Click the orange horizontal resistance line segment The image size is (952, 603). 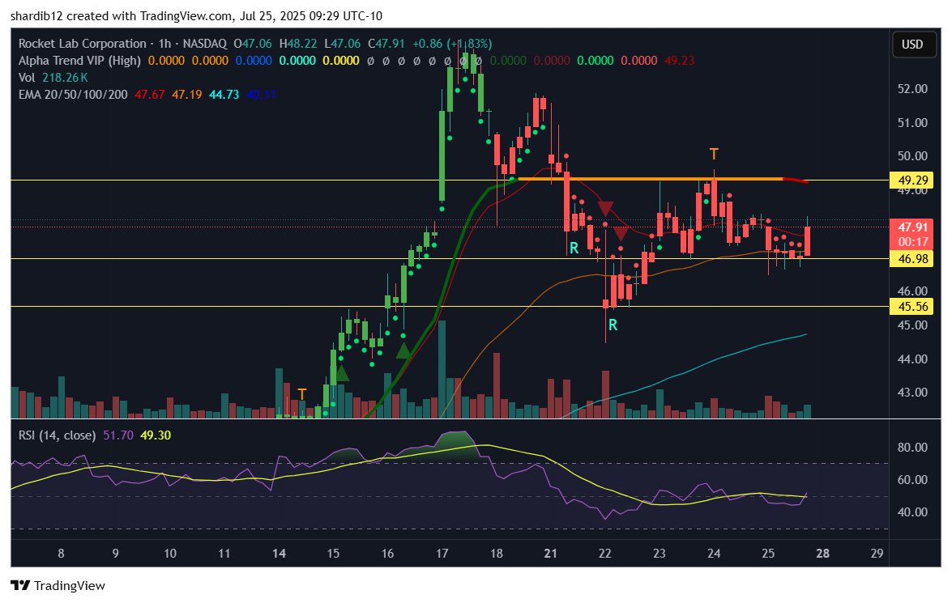[650, 179]
